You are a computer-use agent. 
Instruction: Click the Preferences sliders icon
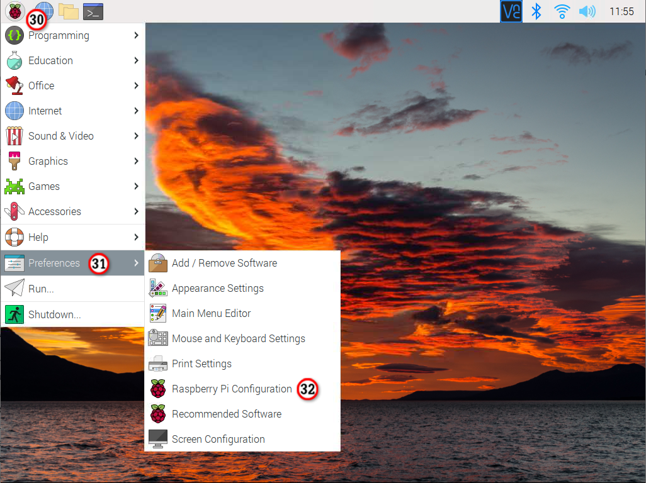point(14,263)
